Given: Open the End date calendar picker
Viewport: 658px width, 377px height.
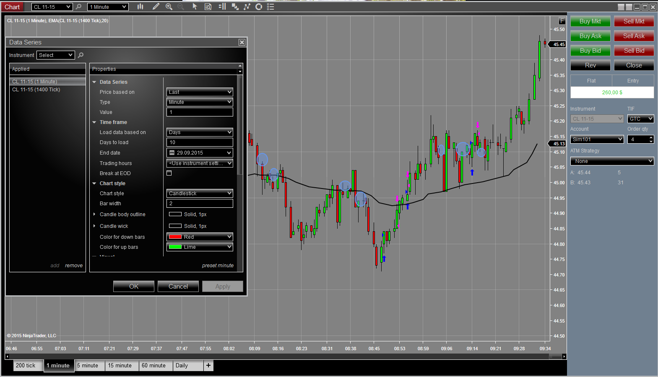Looking at the screenshot, I should pyautogui.click(x=200, y=153).
